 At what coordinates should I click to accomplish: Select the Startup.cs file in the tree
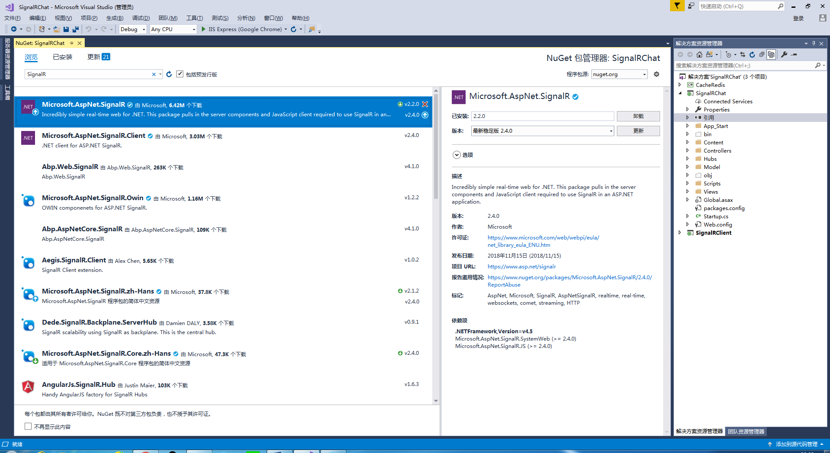[716, 216]
